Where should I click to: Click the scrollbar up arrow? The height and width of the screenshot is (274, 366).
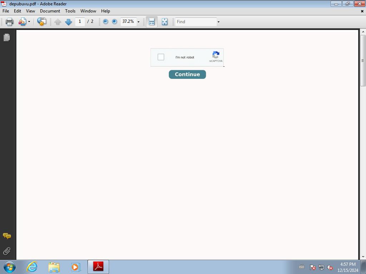pyautogui.click(x=363, y=31)
